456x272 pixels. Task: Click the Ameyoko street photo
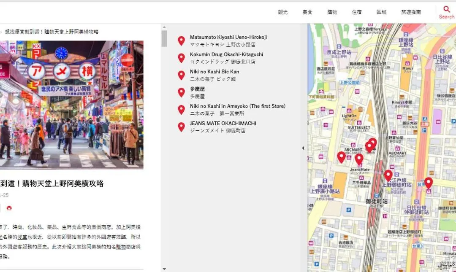(x=71, y=105)
